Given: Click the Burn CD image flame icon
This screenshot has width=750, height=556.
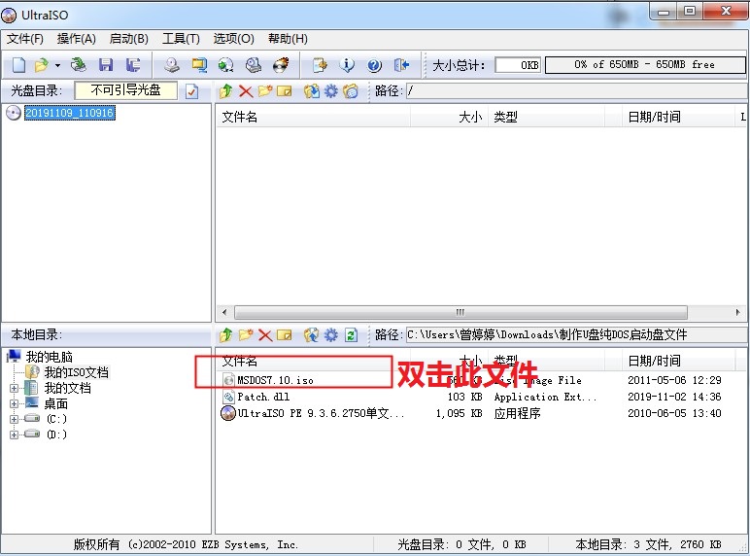Looking at the screenshot, I should pyautogui.click(x=281, y=64).
